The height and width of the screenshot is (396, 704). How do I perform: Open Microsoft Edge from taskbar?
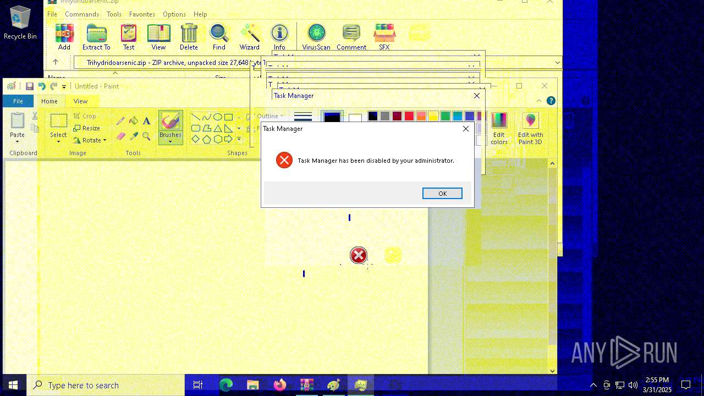click(226, 385)
